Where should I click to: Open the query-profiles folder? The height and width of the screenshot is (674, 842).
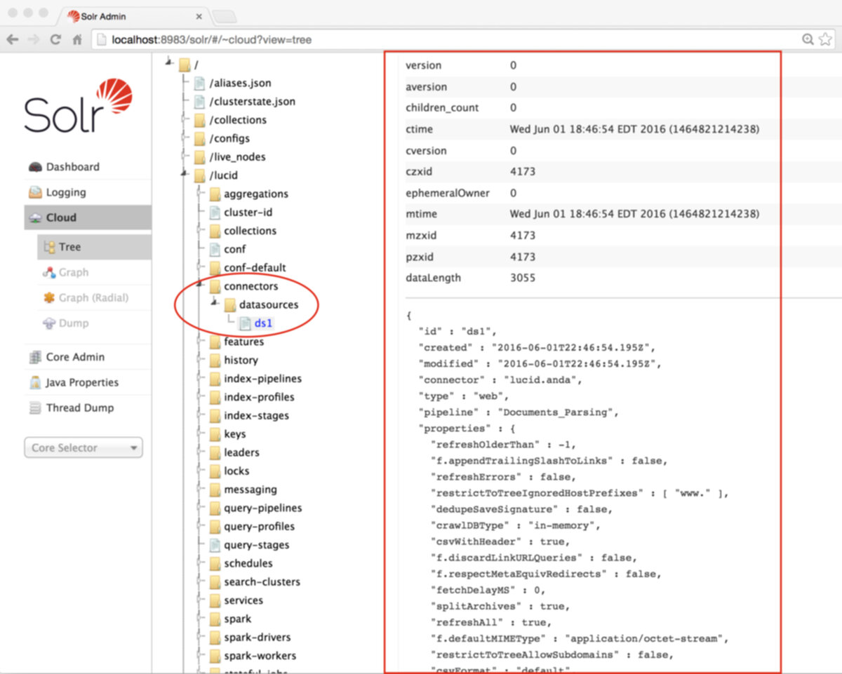259,526
